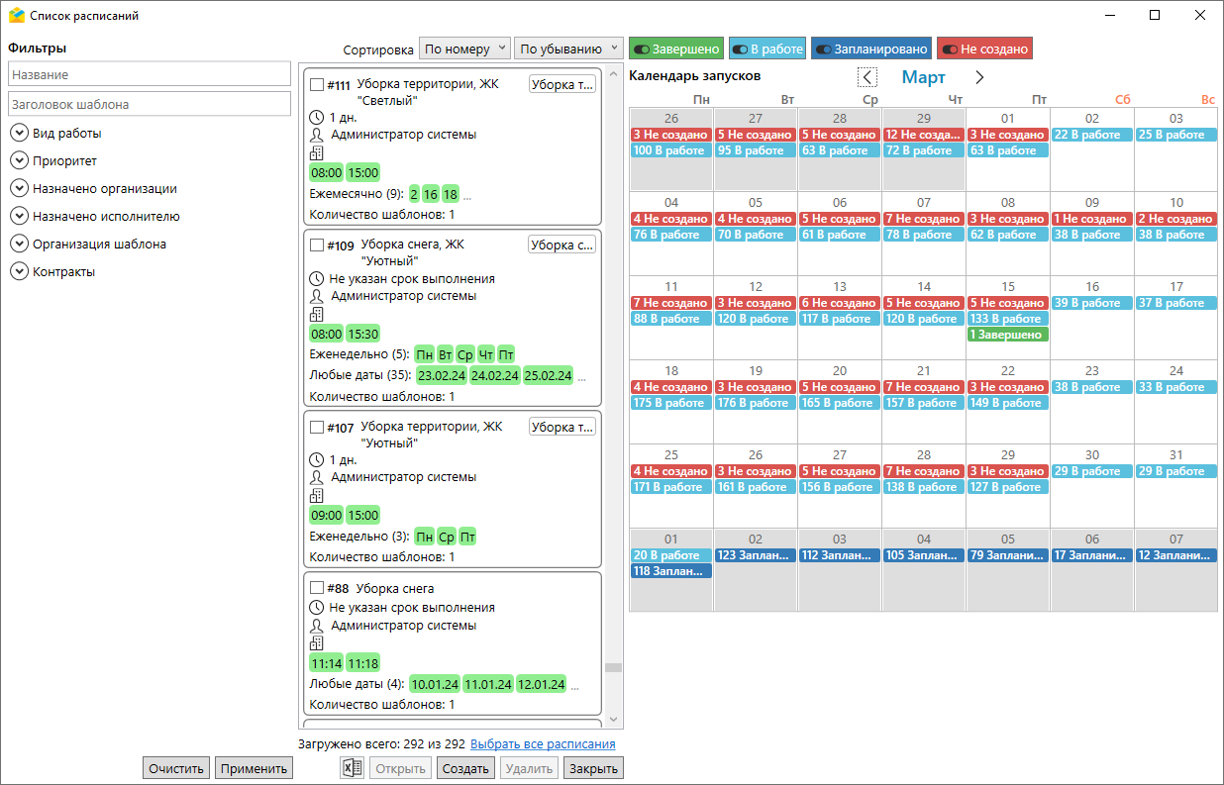
Task: Toggle the 'Не создано' status filter
Action: [x=984, y=49]
